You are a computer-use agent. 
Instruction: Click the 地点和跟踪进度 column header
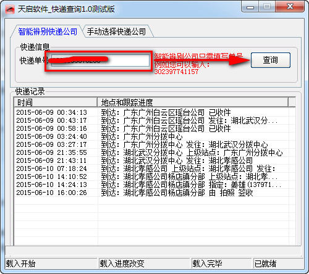click(x=193, y=102)
